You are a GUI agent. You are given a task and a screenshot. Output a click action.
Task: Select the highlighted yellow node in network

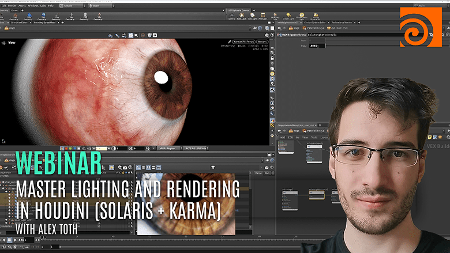click(x=317, y=195)
